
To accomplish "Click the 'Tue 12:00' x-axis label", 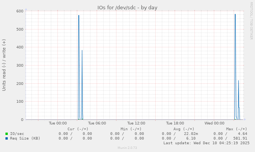I will pyautogui.click(x=136, y=123).
